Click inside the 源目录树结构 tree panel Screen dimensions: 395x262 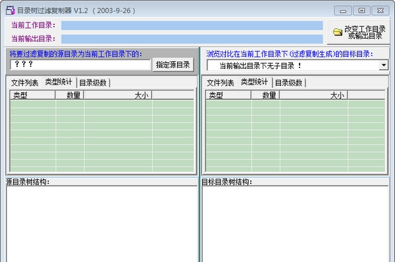click(102, 224)
